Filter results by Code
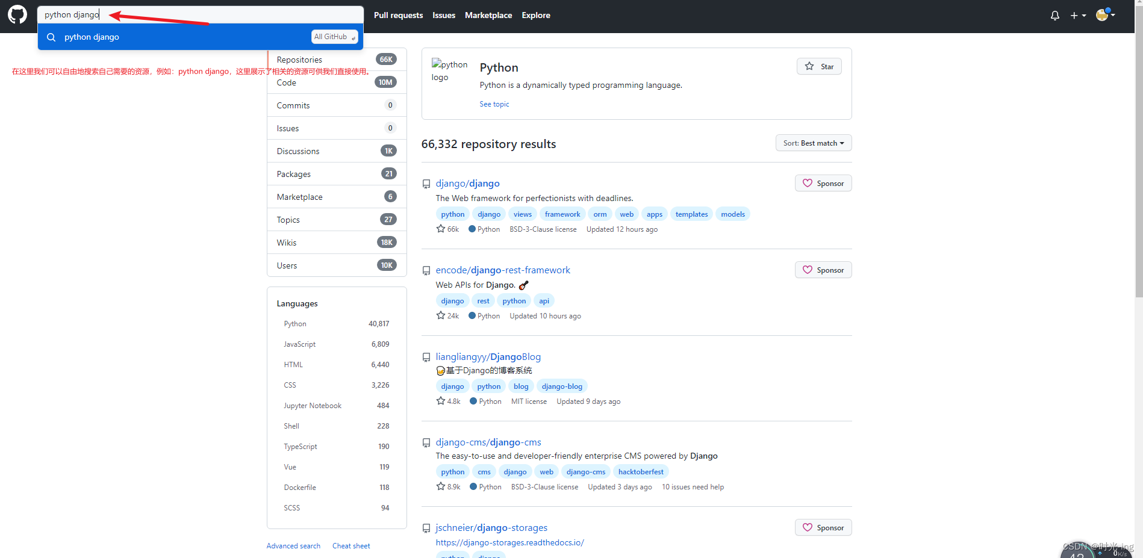 tap(337, 82)
